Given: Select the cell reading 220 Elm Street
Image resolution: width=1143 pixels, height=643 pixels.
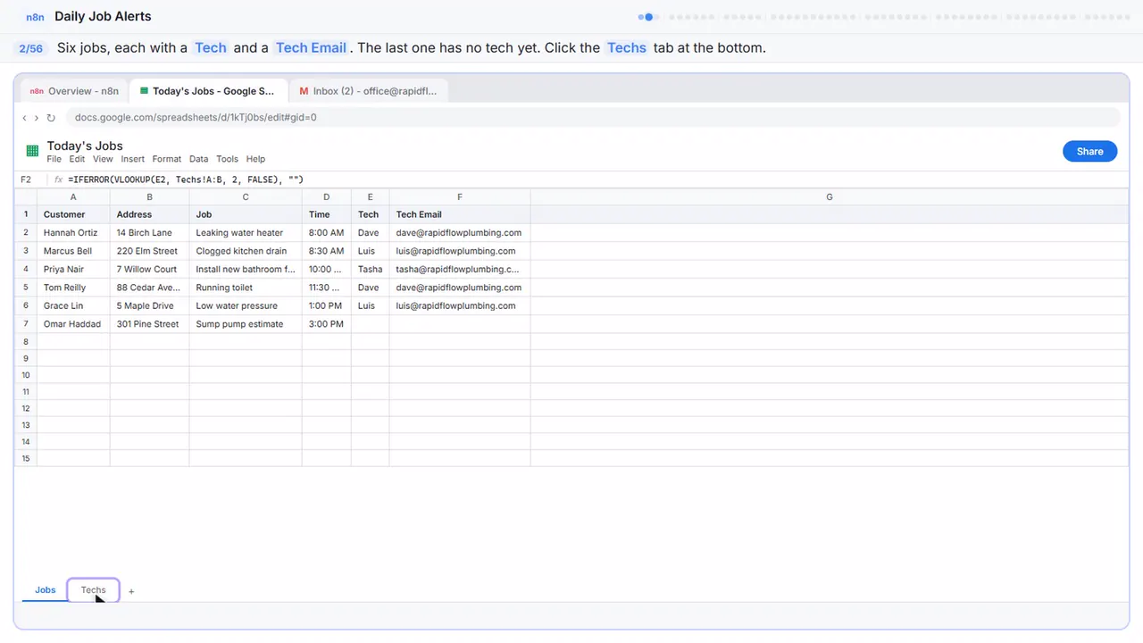Looking at the screenshot, I should click(149, 251).
